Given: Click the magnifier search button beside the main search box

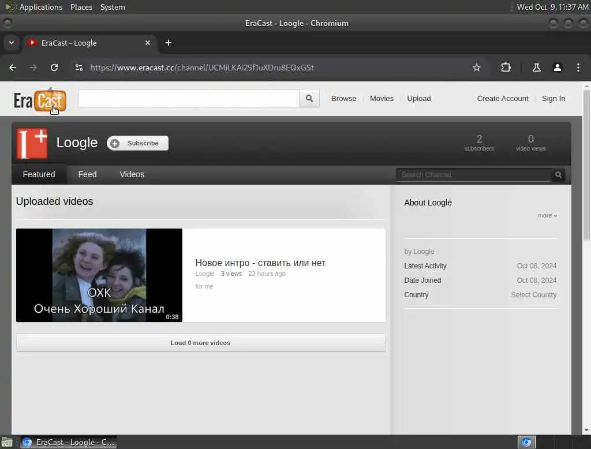Looking at the screenshot, I should 309,98.
